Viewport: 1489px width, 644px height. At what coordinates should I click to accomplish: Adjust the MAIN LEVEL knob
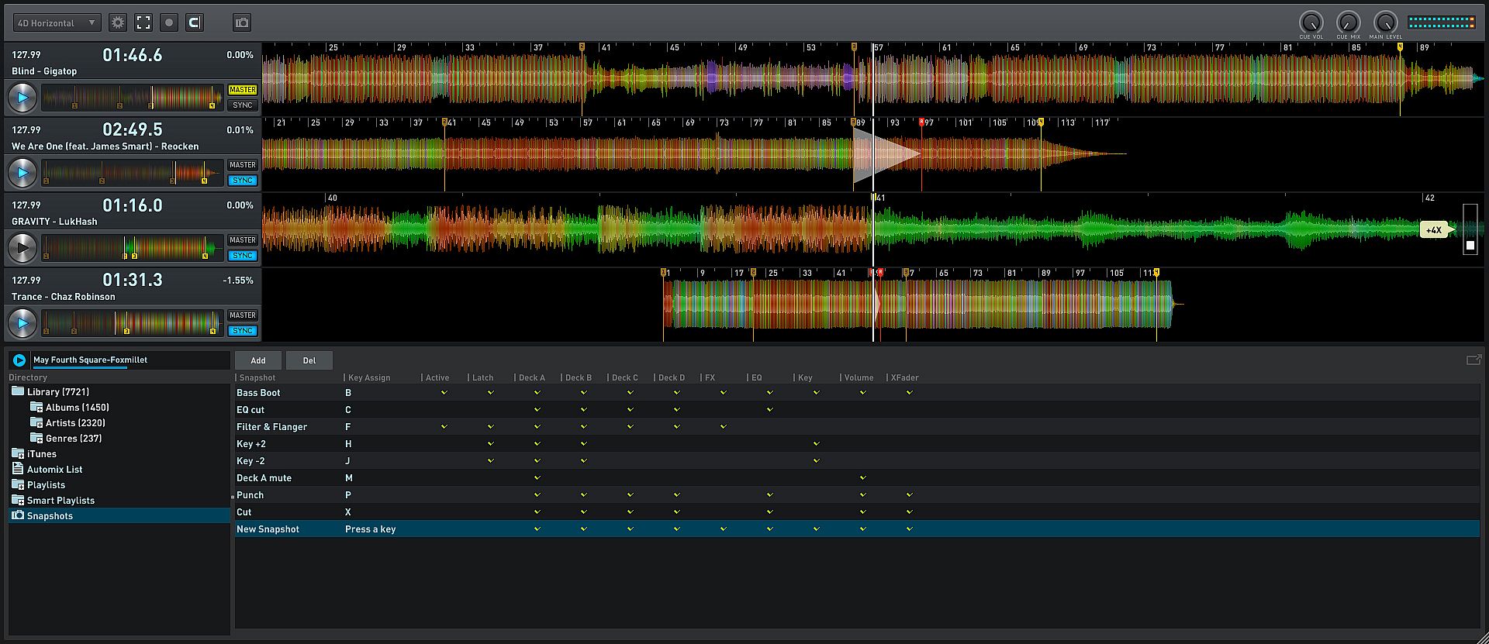tap(1385, 22)
